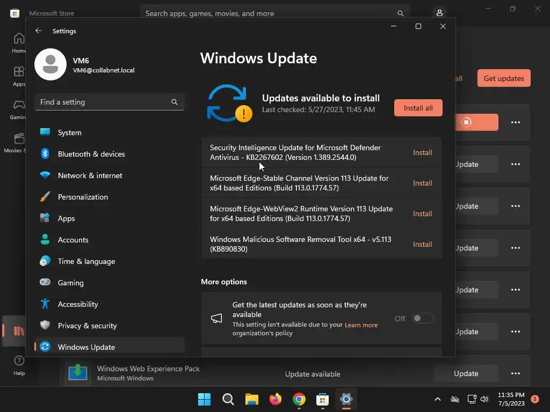Open Time & language settings
550x412 pixels.
[110, 261]
